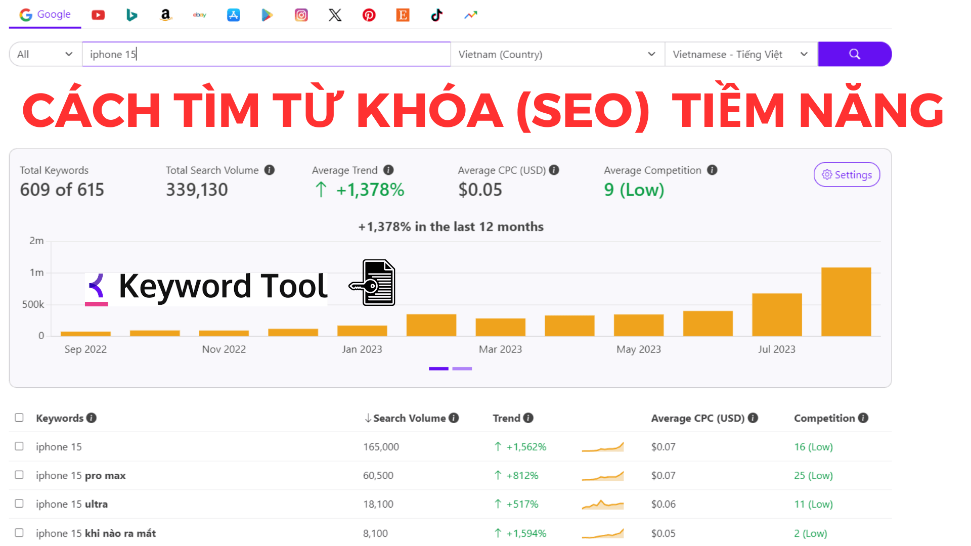Open the Trends keyword tab
Image resolution: width=971 pixels, height=546 pixels.
click(x=471, y=15)
